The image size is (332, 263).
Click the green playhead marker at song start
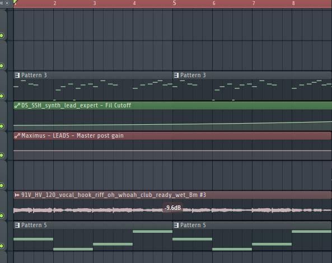coord(15,2)
